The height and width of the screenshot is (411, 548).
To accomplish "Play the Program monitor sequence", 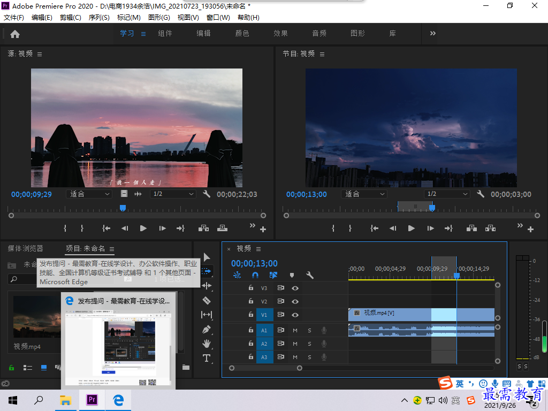I will click(412, 229).
